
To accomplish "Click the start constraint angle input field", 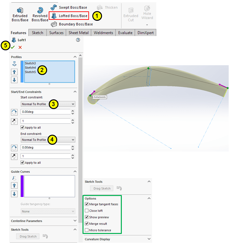I will (45, 112).
